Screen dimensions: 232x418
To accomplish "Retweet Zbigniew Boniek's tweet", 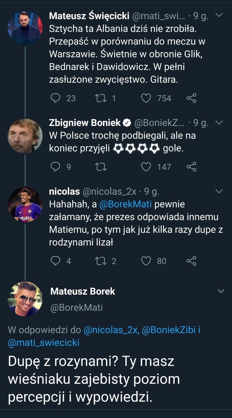I will 101,167.
